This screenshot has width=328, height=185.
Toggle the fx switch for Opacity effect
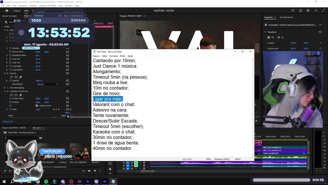click(x=8, y=73)
